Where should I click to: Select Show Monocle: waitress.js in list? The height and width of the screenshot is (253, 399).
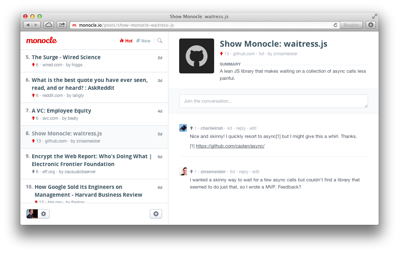point(67,133)
